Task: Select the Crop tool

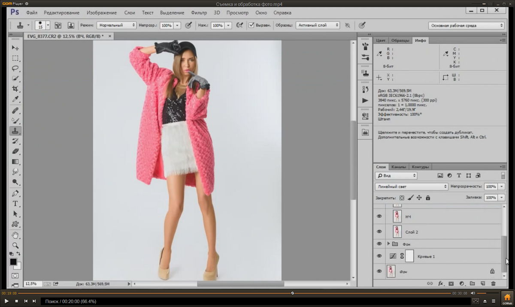Action: [x=15, y=89]
